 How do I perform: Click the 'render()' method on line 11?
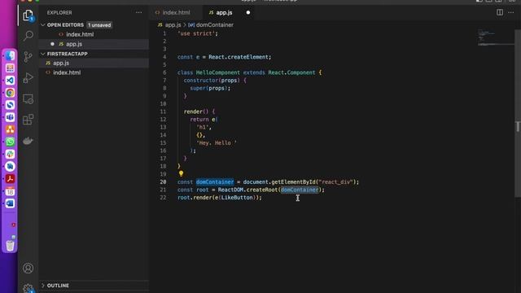pos(195,112)
